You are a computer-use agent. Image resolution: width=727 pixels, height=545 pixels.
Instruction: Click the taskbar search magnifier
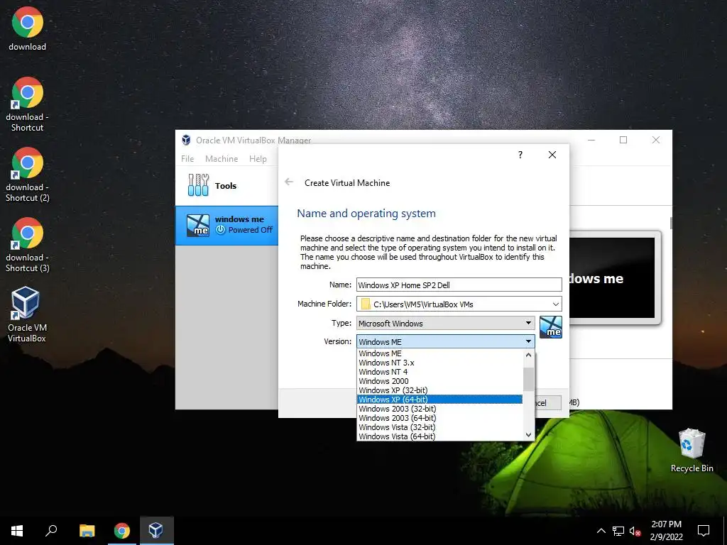51,531
